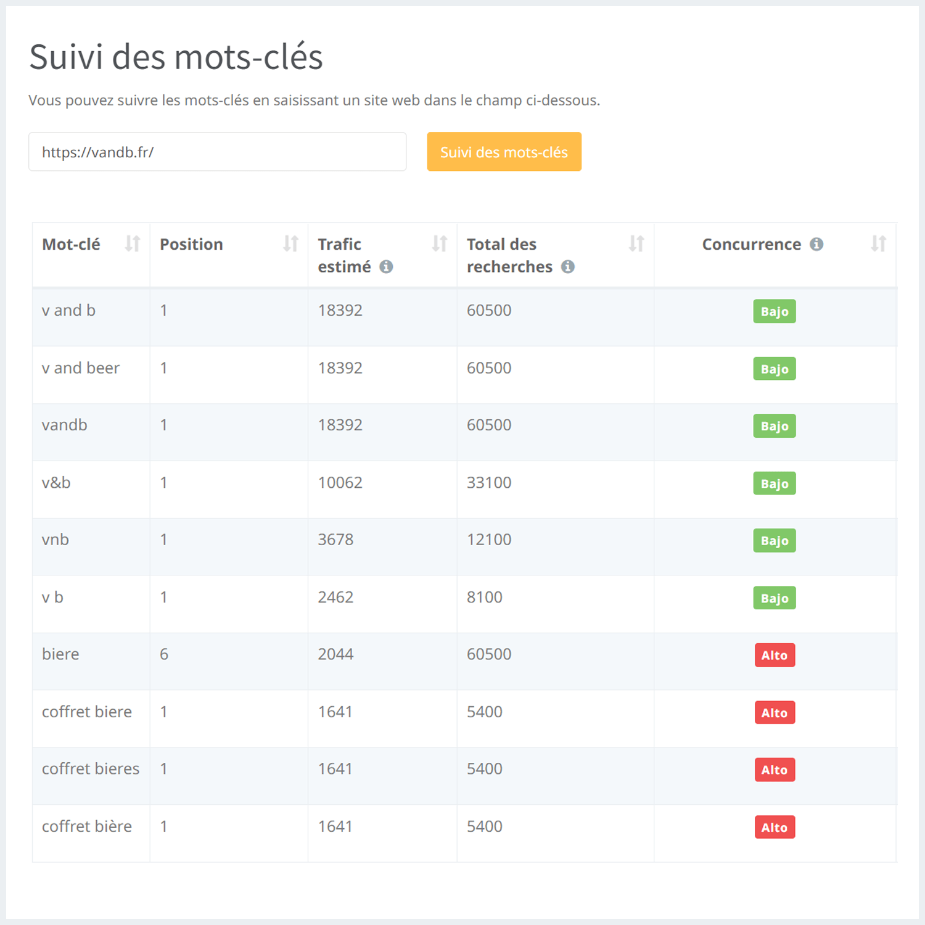Select traffic value 10062 for v&b
The height and width of the screenshot is (925, 925).
click(340, 482)
